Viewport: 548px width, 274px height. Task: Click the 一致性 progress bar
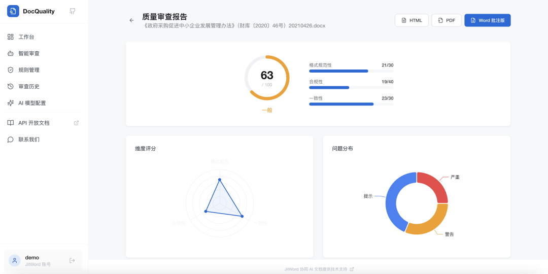click(x=351, y=104)
